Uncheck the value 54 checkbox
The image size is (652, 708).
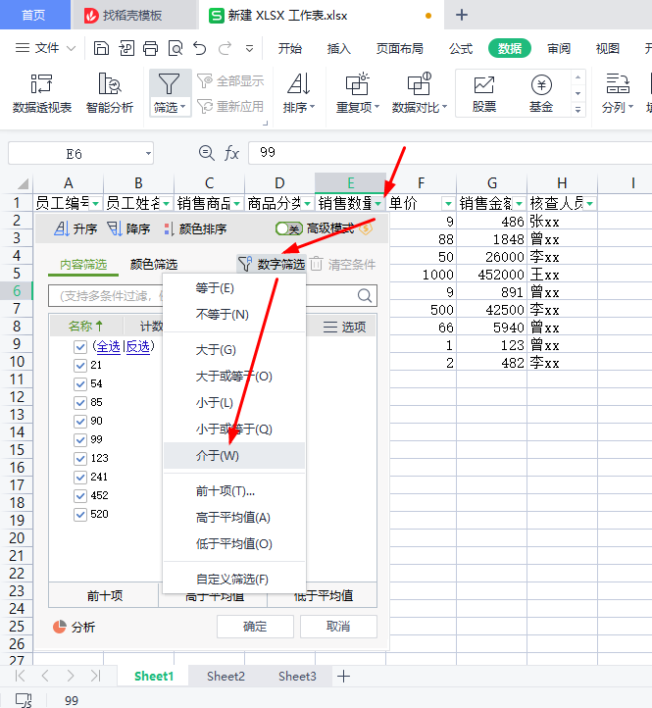(x=80, y=383)
